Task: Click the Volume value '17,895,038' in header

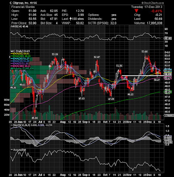Action: tap(155, 23)
